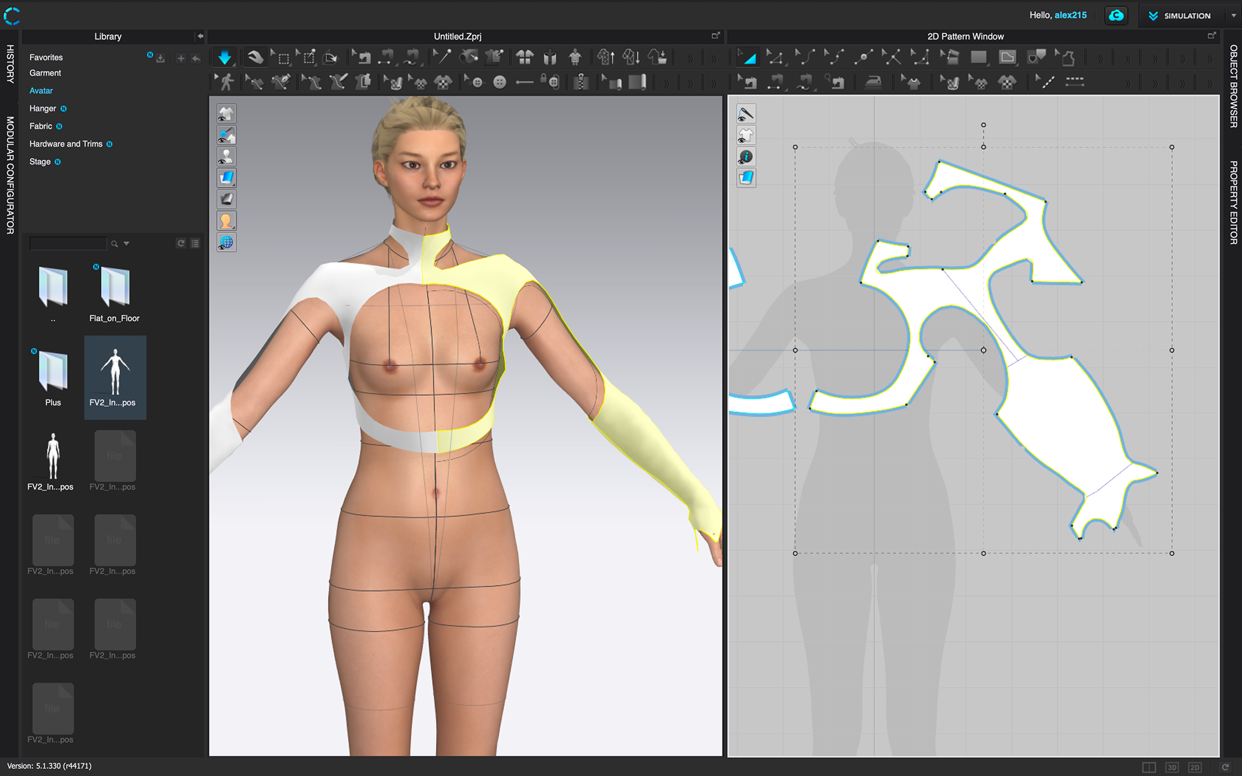This screenshot has width=1242, height=776.
Task: Toggle the avatar skin display icon
Action: pos(226,221)
